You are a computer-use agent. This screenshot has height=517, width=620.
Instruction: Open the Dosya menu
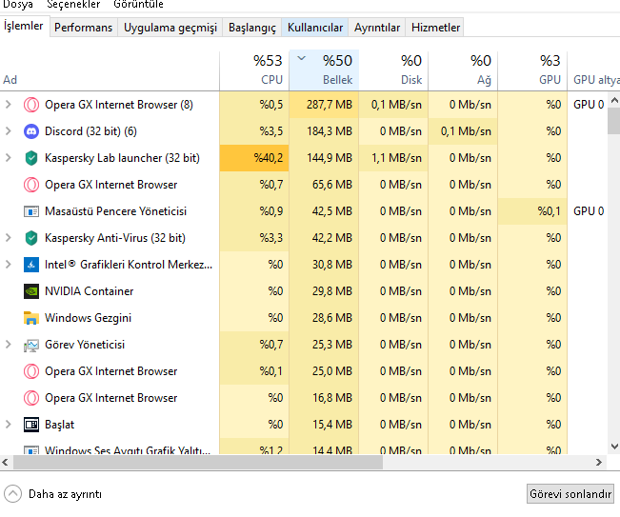click(18, 5)
